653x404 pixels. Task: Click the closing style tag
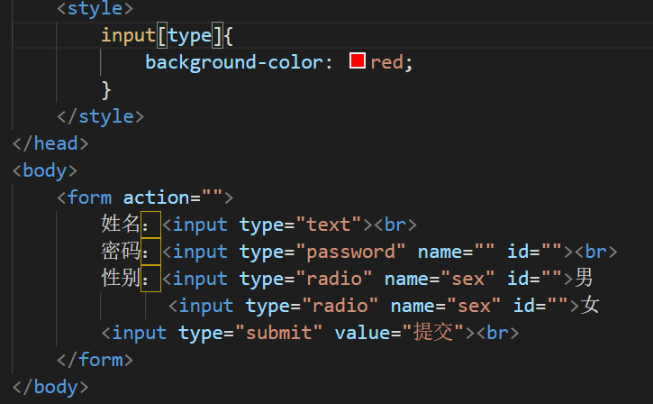pos(100,116)
